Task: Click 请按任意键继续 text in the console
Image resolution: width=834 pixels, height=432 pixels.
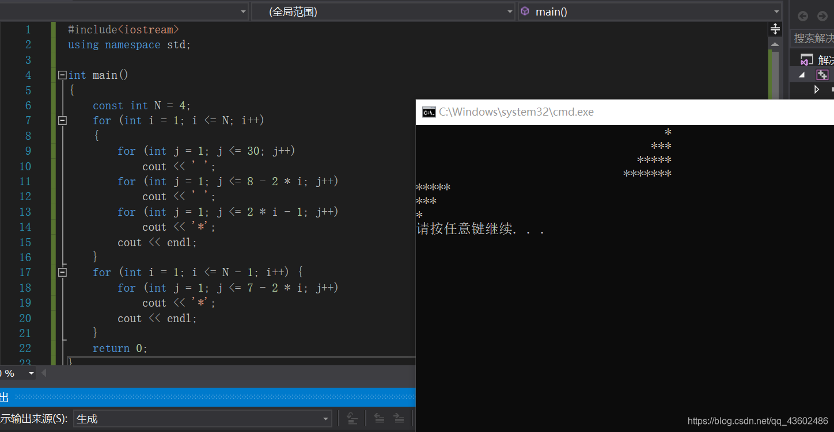Action: [x=480, y=229]
